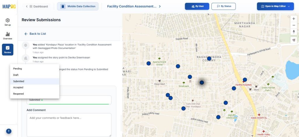This screenshot has width=299, height=137.
Task: Click the Mobile Data Collection clipboard icon
Action: (x=63, y=6)
